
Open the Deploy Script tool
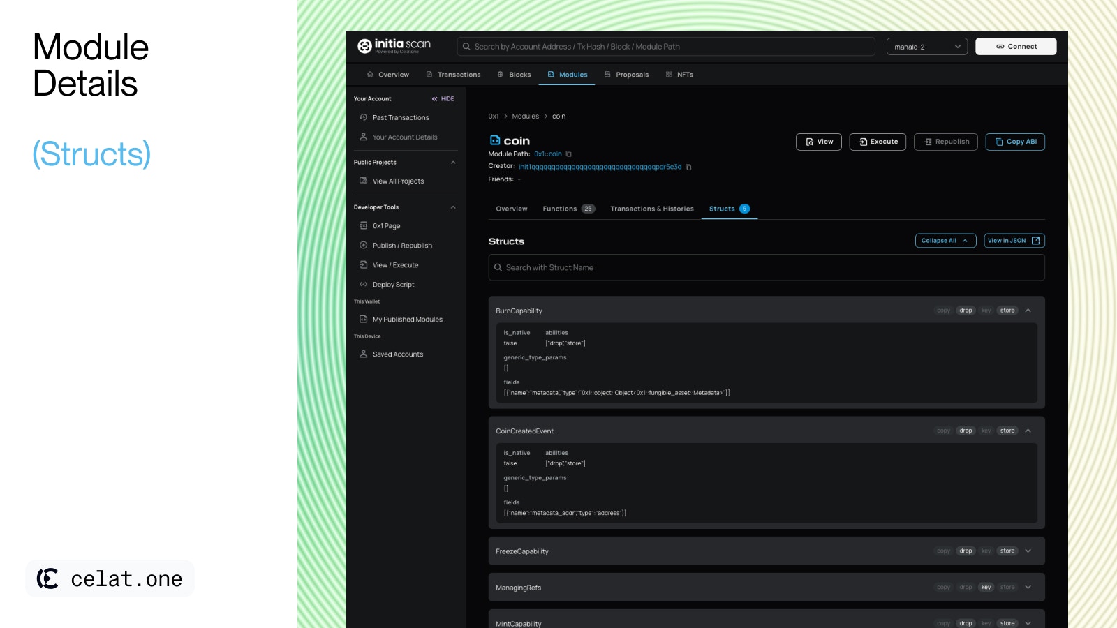[x=393, y=285]
